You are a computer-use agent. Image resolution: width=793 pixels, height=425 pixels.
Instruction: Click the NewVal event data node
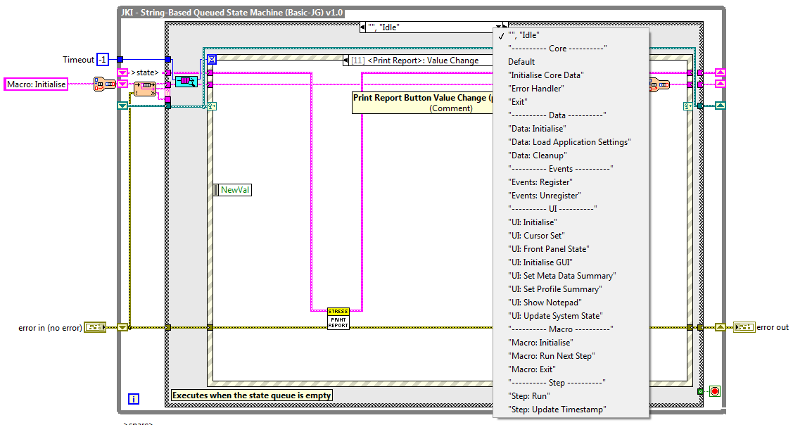click(232, 190)
